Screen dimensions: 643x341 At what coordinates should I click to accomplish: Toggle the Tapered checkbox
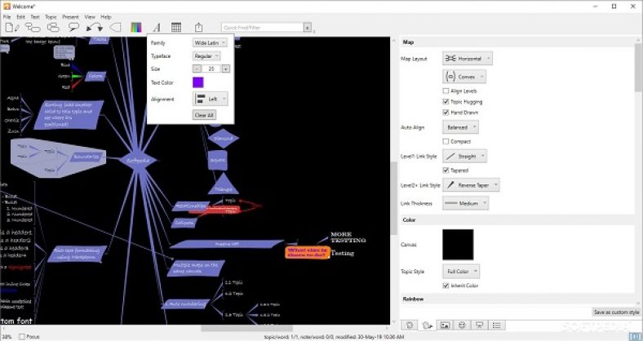point(446,170)
